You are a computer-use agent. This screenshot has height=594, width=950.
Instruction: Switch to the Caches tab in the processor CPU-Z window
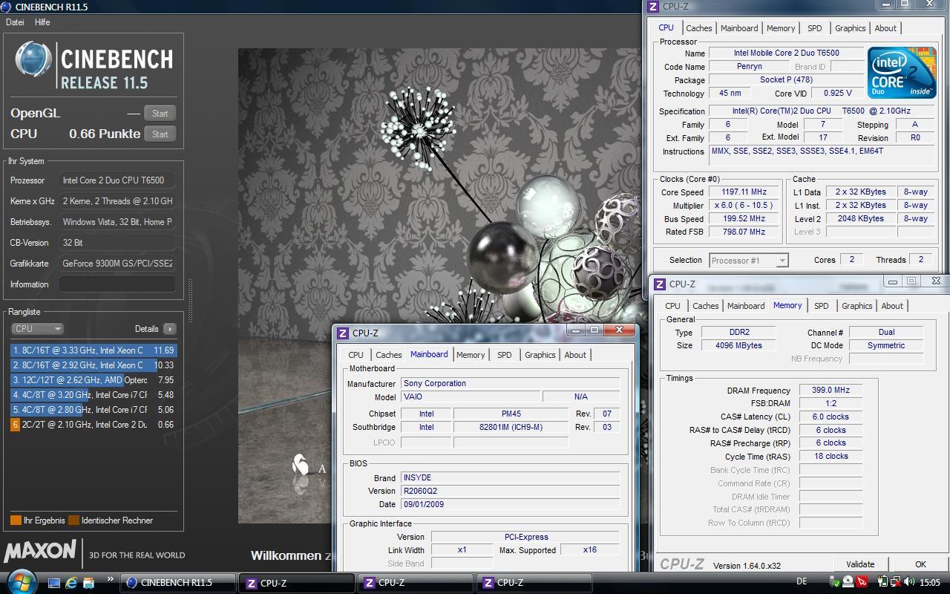pyautogui.click(x=698, y=28)
